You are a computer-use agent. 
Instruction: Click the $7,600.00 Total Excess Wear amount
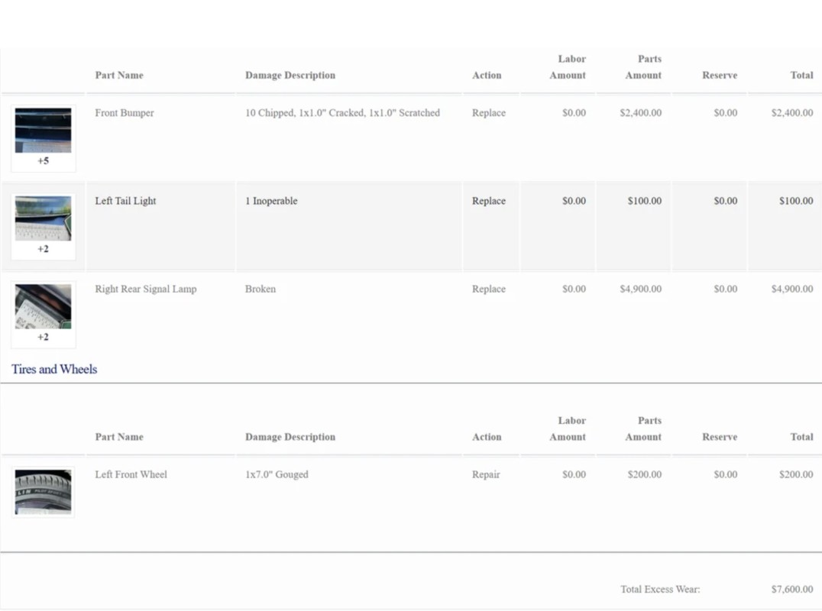(x=791, y=589)
